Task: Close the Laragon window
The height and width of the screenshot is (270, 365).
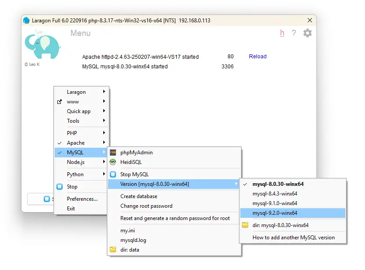Action: click(310, 20)
